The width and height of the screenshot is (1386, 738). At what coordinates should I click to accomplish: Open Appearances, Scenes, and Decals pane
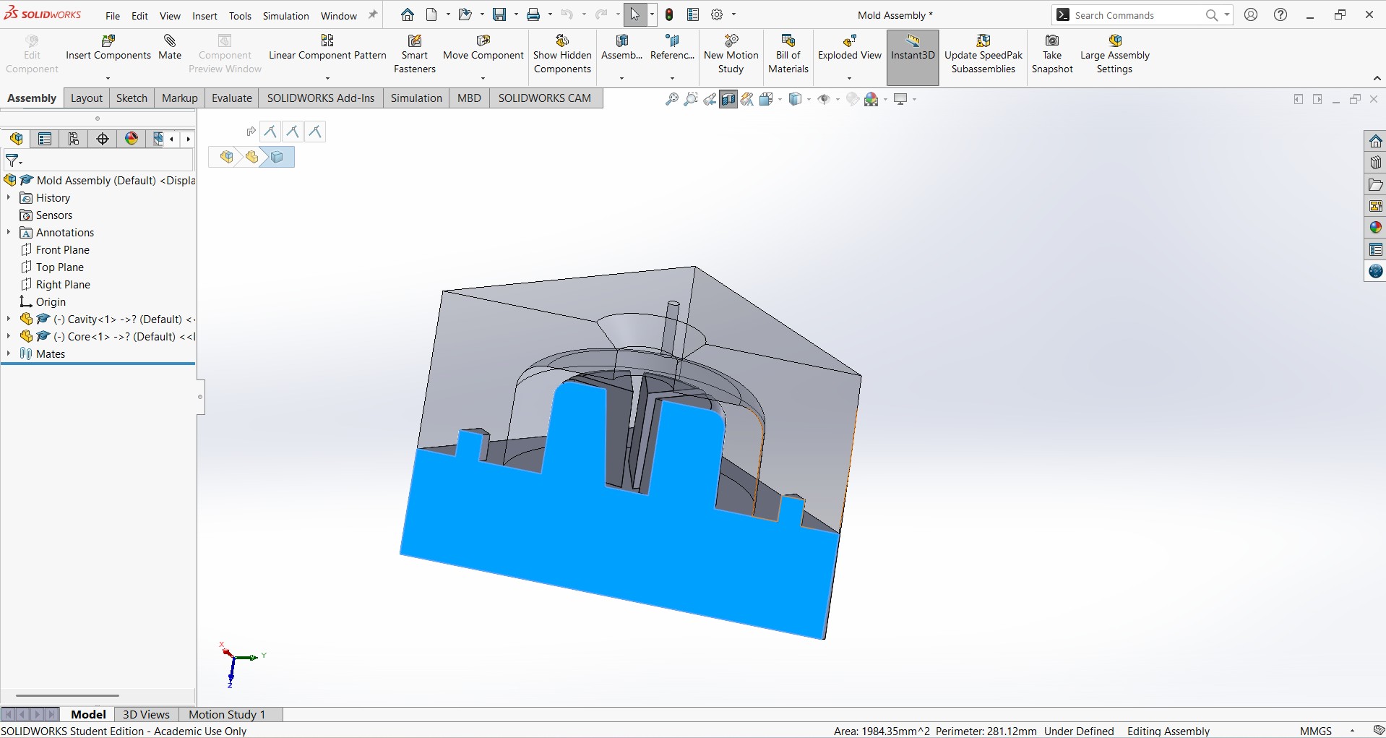pos(1375,228)
